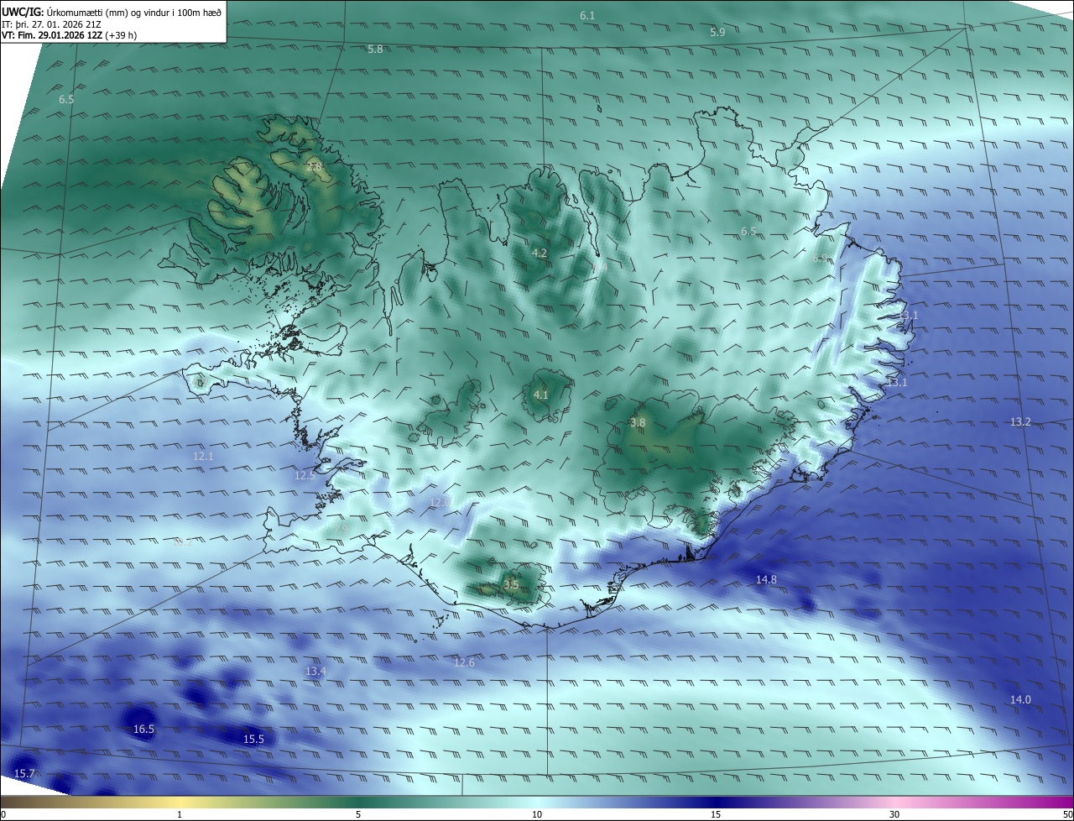Viewport: 1074px width, 821px height.
Task: Click the '0' tick on the colour scale
Action: [x=3, y=815]
